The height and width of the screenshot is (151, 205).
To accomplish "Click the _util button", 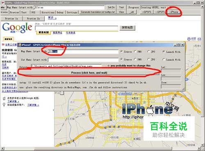I will [x=132, y=12].
